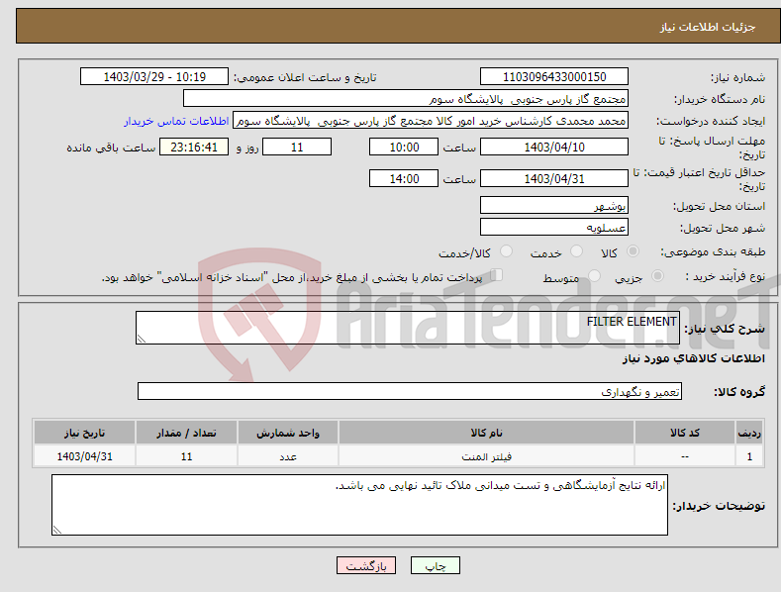Click the deadline time field 10:00

(404, 147)
